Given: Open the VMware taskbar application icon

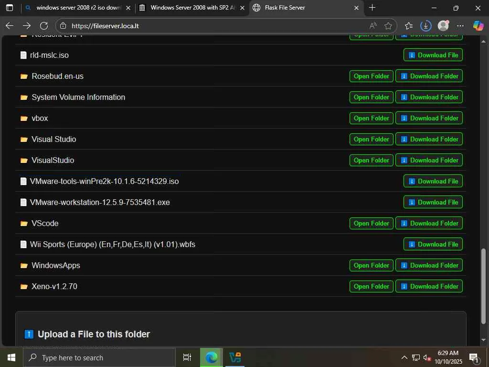Looking at the screenshot, I should (x=235, y=357).
